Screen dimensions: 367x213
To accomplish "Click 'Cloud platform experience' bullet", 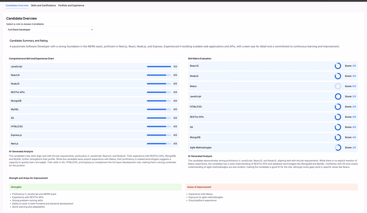I will (202, 200).
